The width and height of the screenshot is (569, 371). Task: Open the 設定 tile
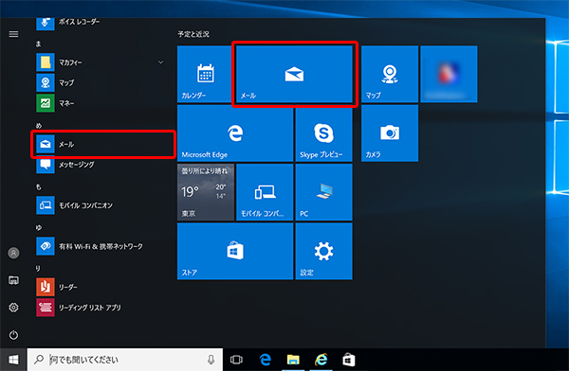coord(323,251)
